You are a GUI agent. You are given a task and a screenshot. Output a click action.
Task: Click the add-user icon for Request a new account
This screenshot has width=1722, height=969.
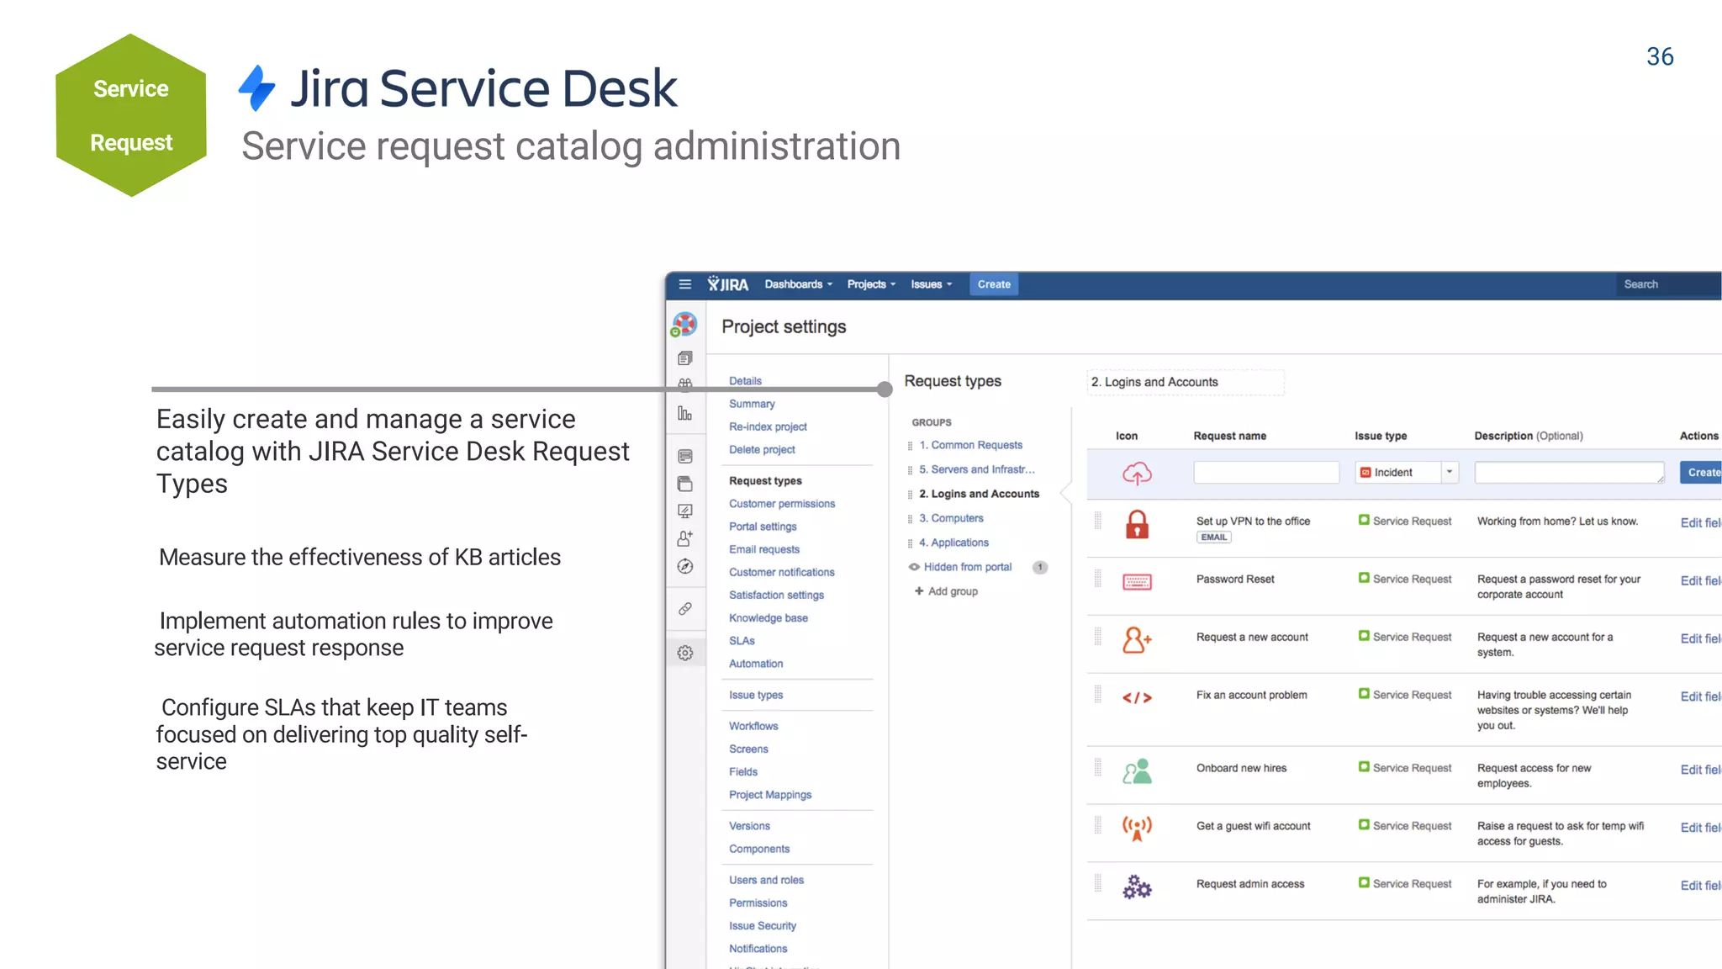click(x=1137, y=640)
